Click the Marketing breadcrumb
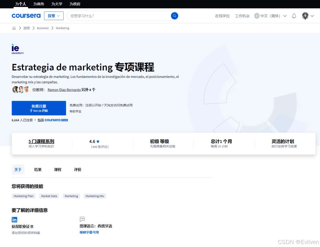 point(63,28)
